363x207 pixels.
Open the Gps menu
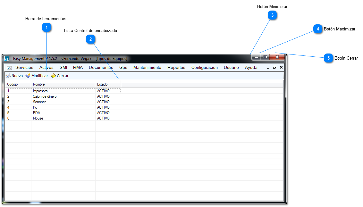pyautogui.click(x=123, y=68)
